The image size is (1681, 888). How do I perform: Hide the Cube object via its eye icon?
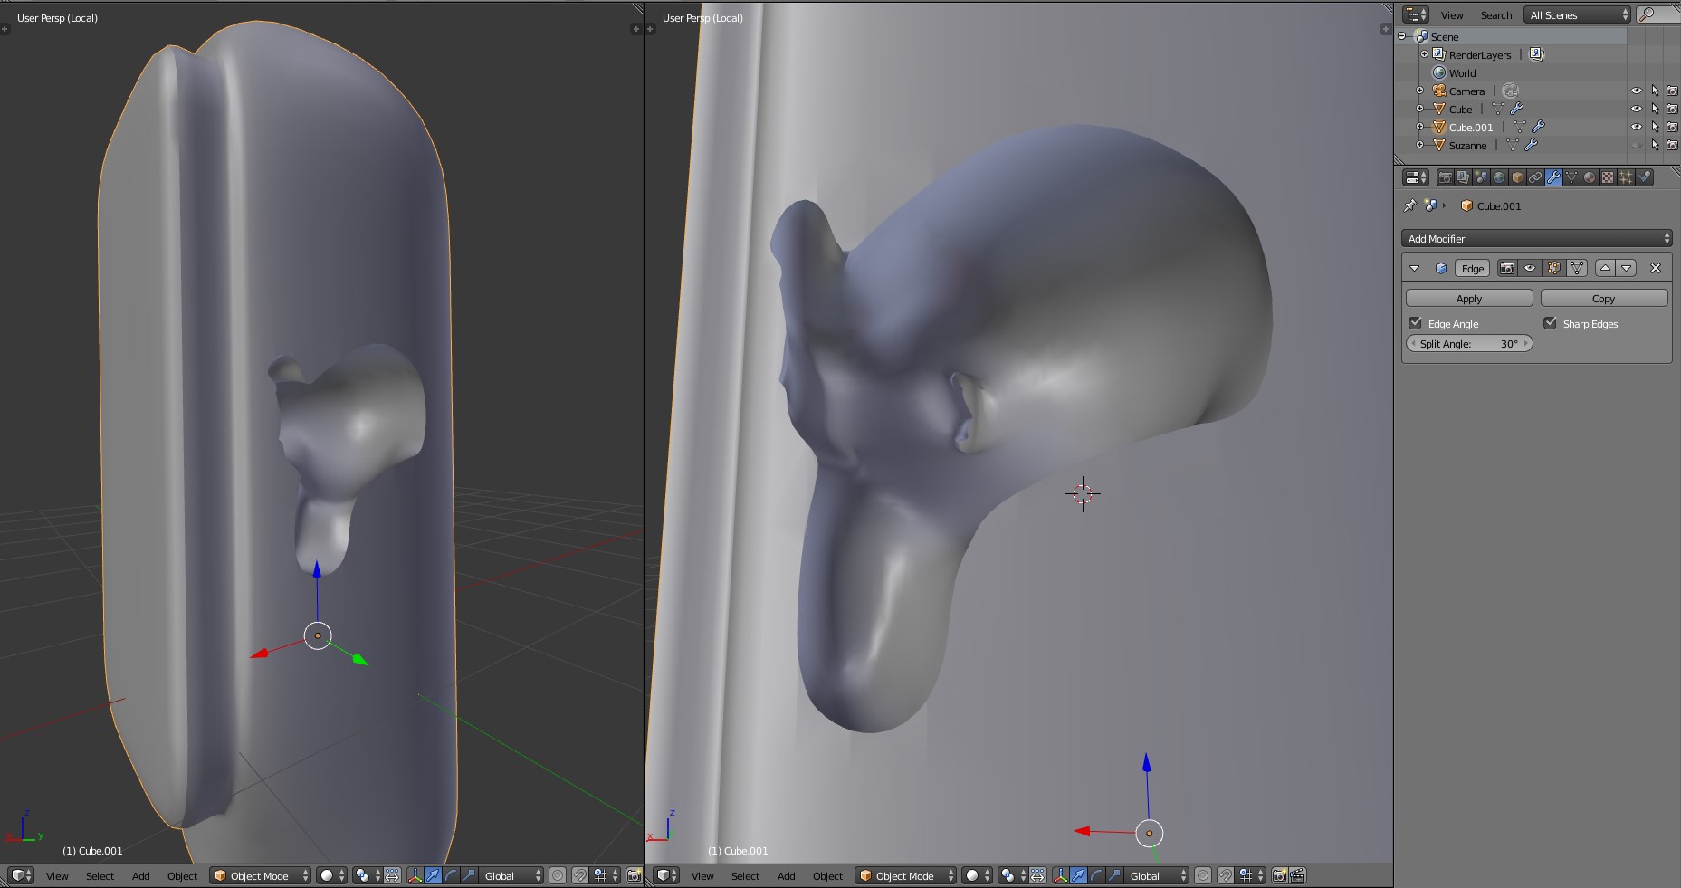tap(1637, 109)
